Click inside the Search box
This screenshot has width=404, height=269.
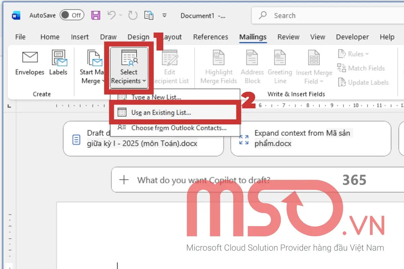pos(303,15)
